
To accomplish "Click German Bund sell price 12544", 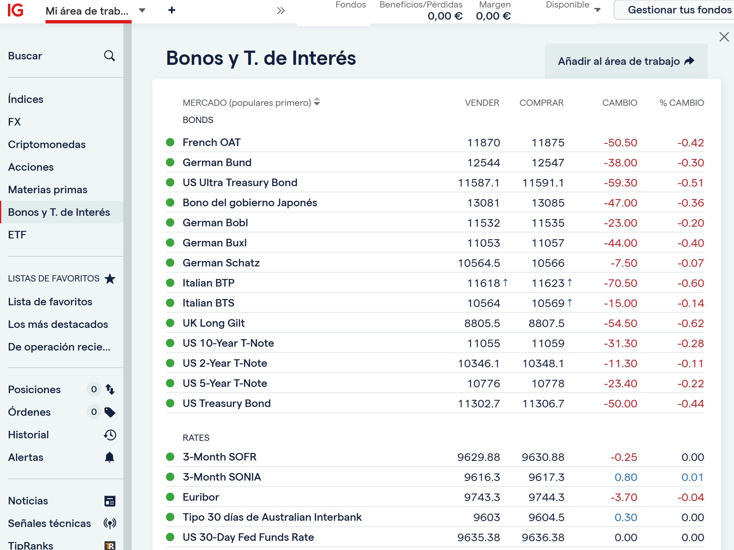I will pos(484,162).
